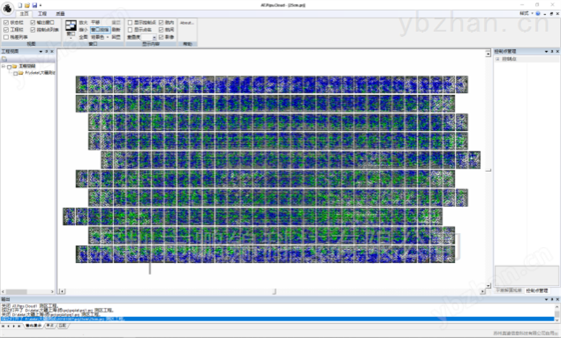Click the project tree horizontal scrollbar thumb

click(x=17, y=292)
